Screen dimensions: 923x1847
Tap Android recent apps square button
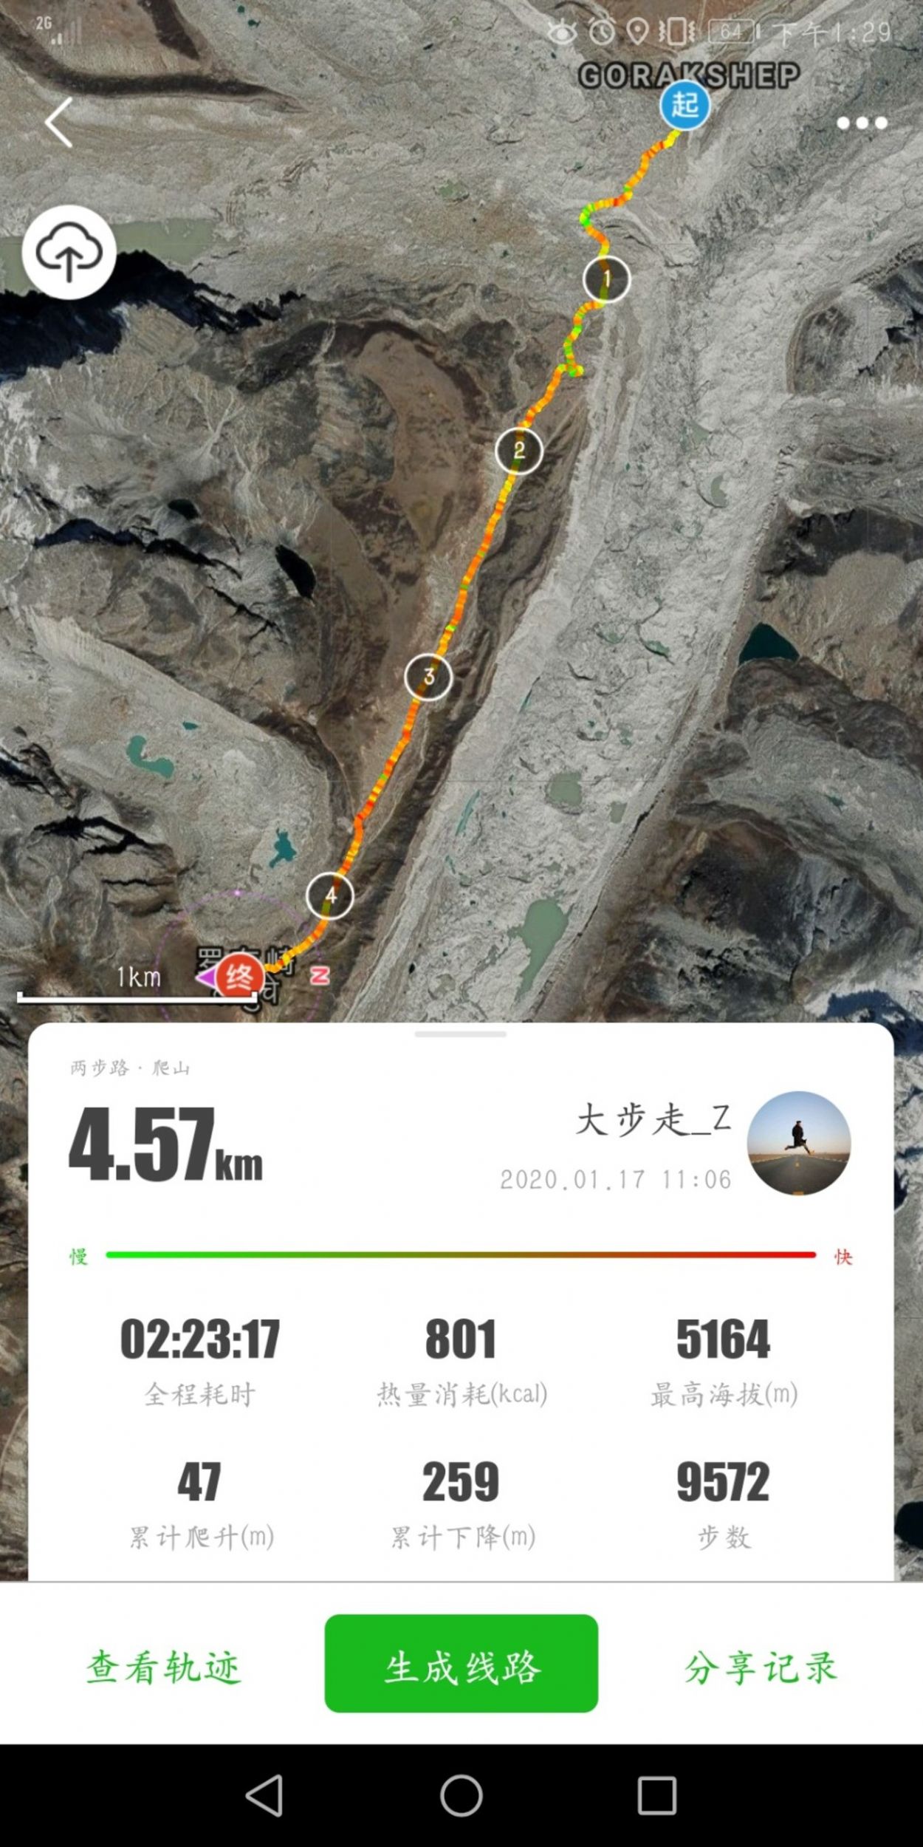coord(657,1795)
